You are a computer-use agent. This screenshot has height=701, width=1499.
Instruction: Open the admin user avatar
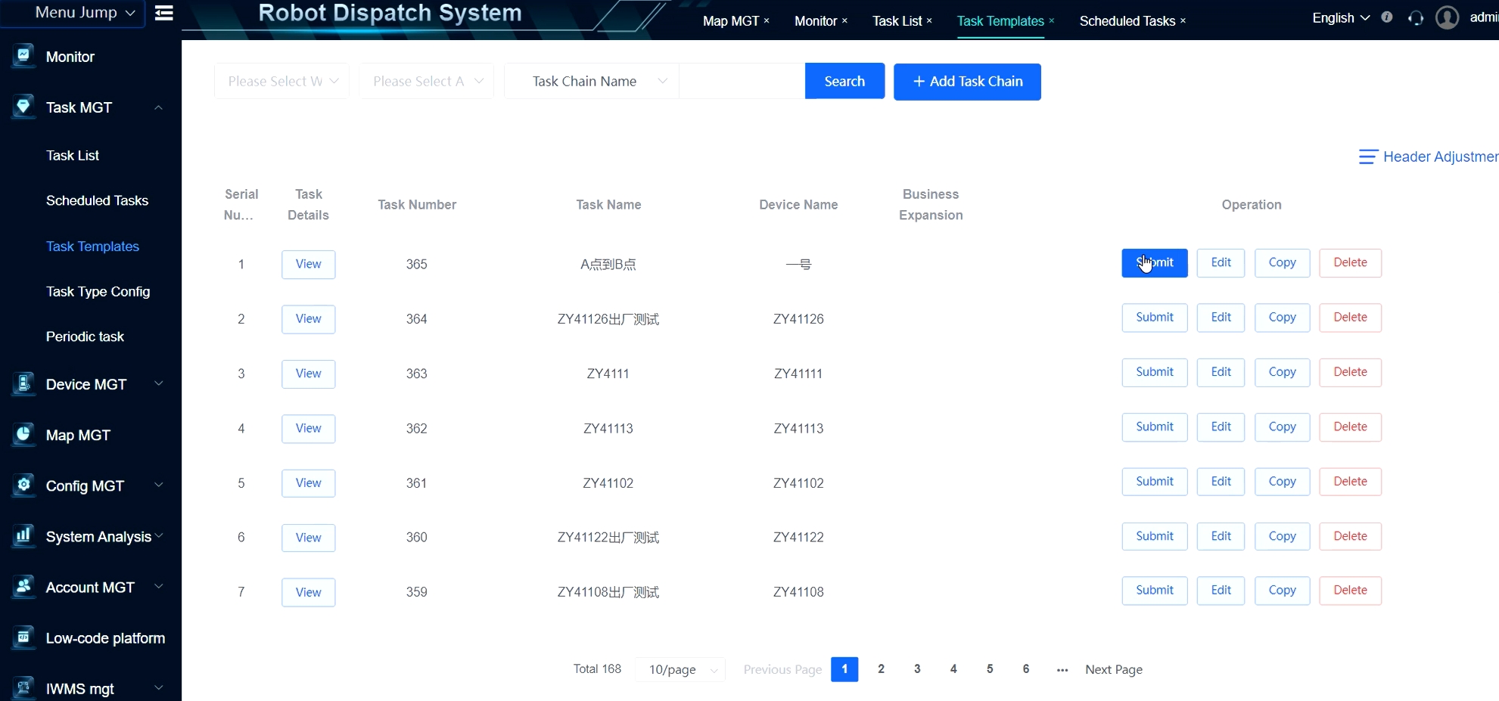1447,17
